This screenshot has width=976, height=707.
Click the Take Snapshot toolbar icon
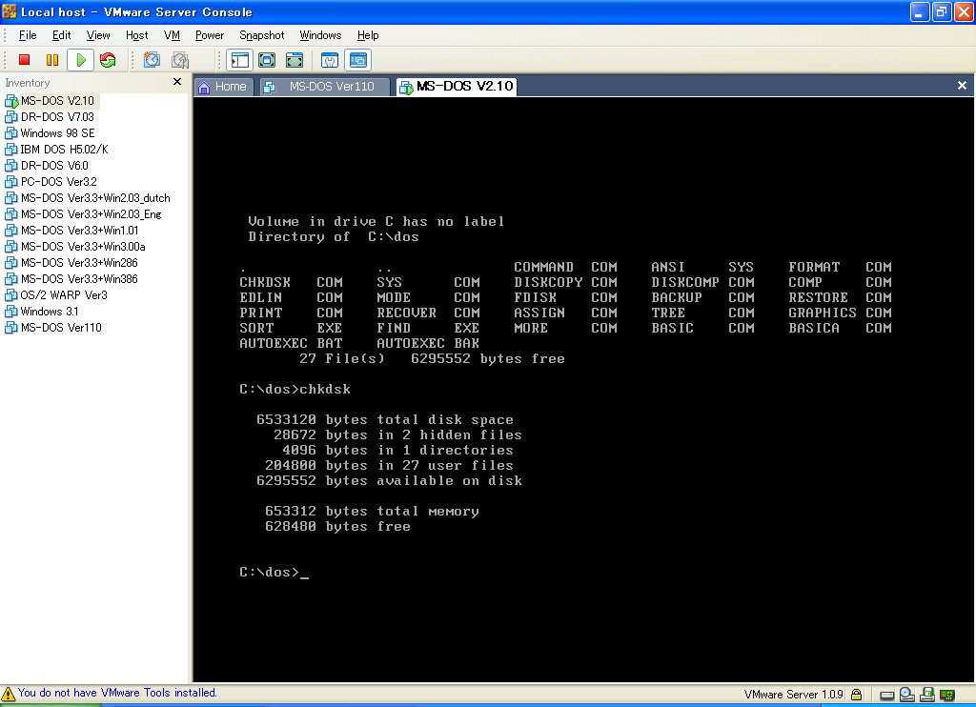click(152, 60)
